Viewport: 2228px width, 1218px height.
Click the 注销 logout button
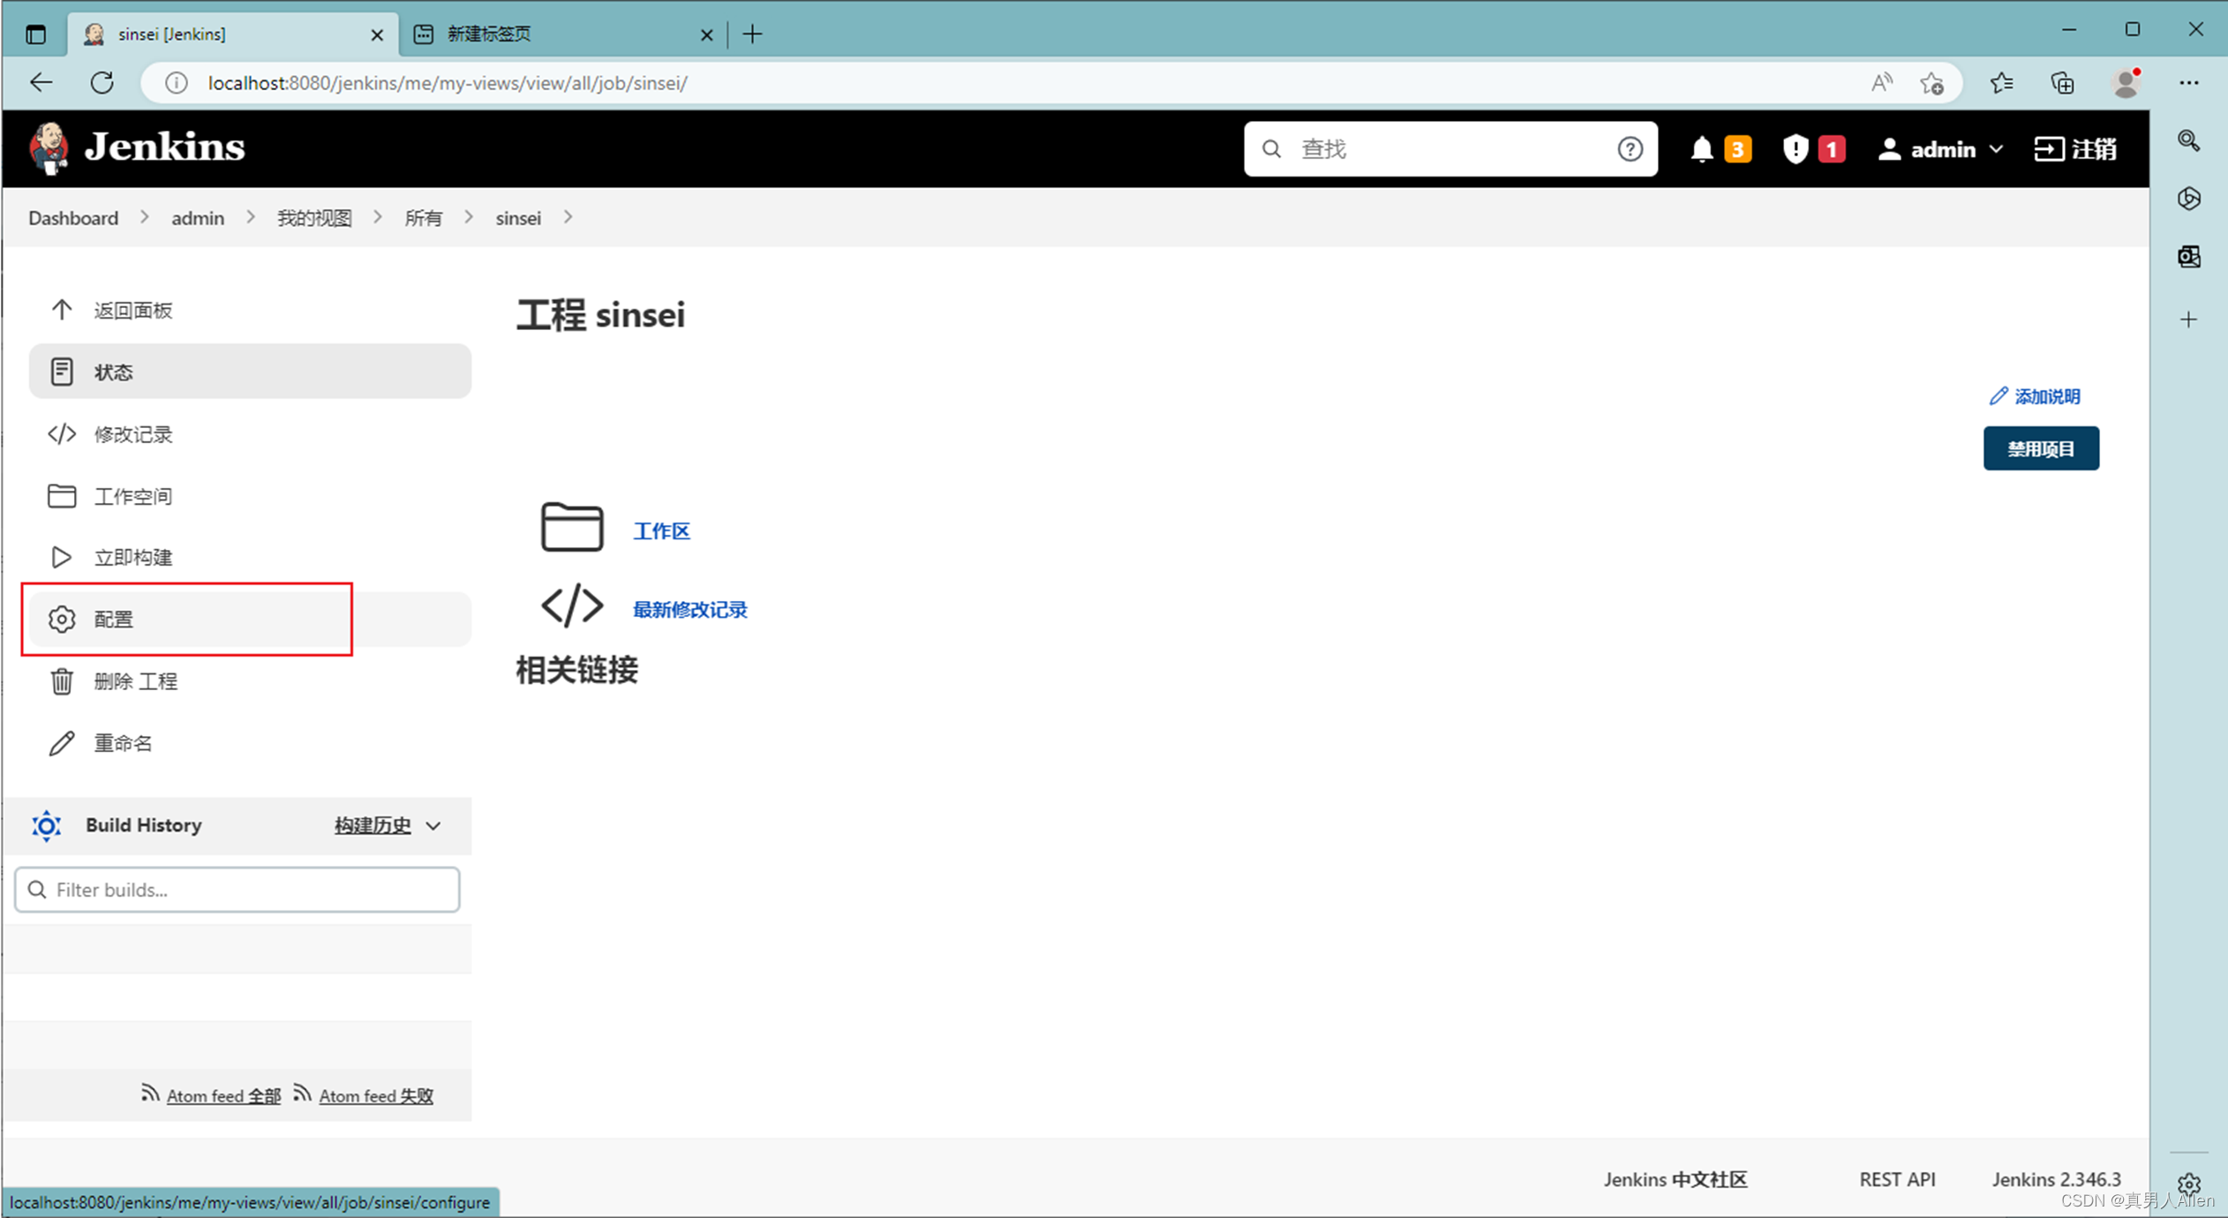tap(2075, 149)
